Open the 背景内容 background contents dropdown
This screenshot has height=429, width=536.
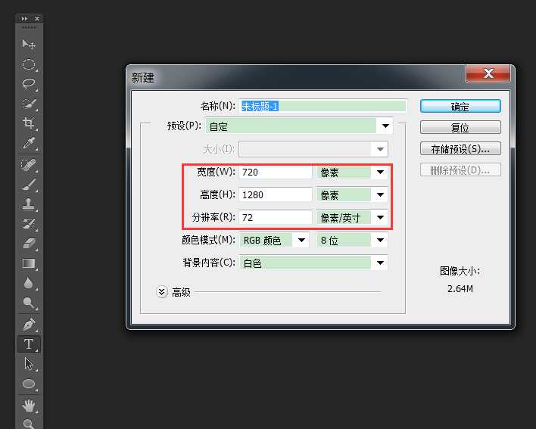[380, 263]
